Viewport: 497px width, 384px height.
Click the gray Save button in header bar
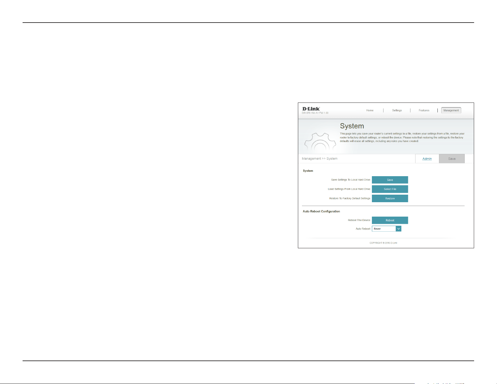(452, 159)
